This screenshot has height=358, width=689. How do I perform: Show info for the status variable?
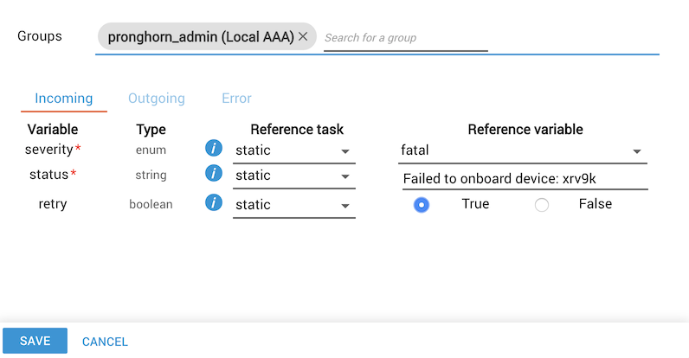[214, 174]
